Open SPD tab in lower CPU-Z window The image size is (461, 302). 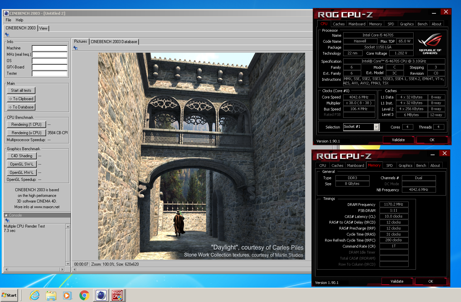click(390, 166)
